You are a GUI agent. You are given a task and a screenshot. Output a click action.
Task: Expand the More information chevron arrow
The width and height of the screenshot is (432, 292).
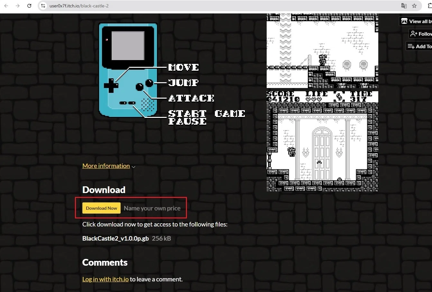click(x=133, y=167)
